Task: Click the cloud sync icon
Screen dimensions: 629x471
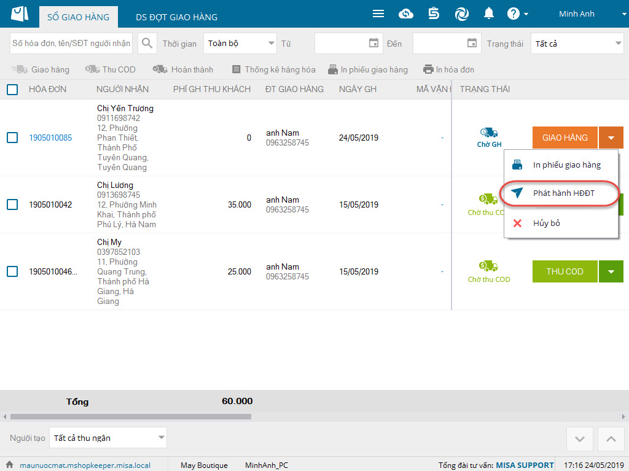Action: click(x=406, y=14)
